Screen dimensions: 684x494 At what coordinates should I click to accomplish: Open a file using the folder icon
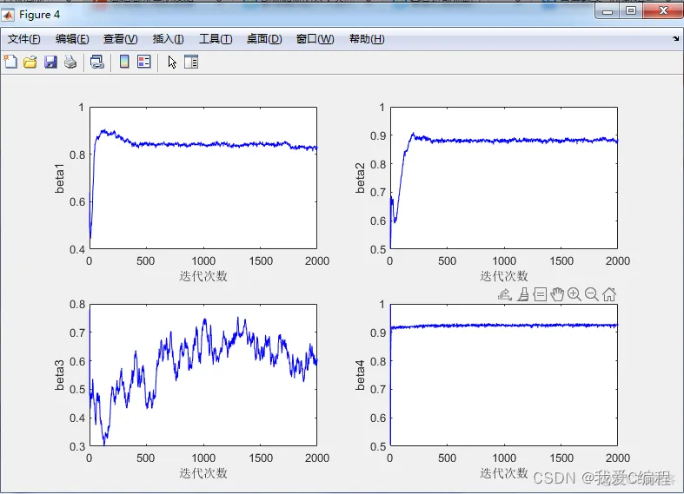point(30,62)
